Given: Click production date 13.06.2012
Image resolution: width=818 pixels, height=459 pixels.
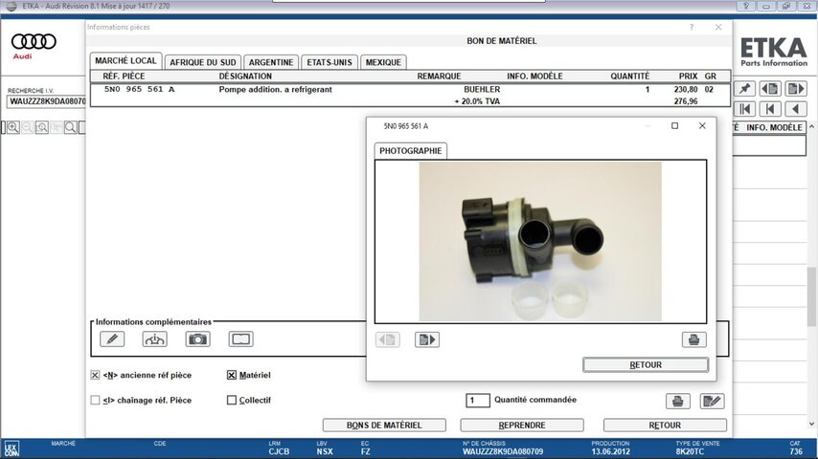Looking at the screenshot, I should pyautogui.click(x=611, y=451).
